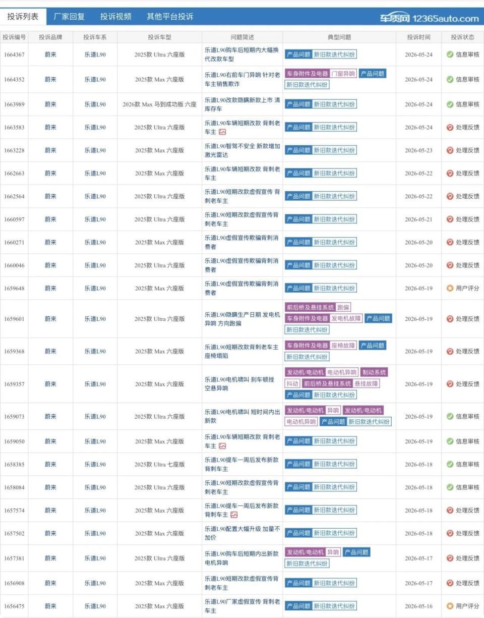Click 处理反馈 icon for complaint 1657574
Screen dimensions: 484x618
450,511
